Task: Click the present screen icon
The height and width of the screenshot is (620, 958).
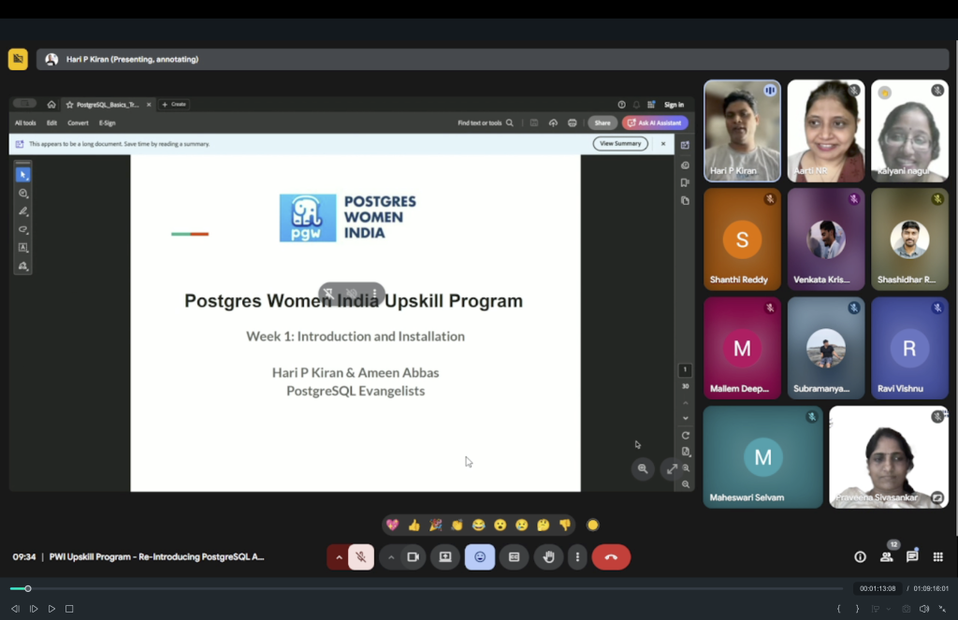Action: (445, 557)
